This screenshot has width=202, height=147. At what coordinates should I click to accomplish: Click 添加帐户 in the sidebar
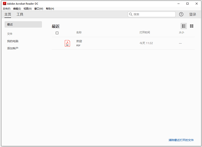click(13, 48)
